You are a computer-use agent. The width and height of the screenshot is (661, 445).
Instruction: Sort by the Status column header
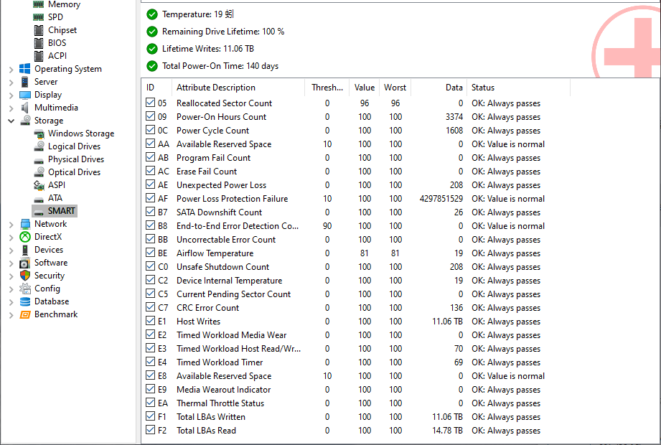518,88
